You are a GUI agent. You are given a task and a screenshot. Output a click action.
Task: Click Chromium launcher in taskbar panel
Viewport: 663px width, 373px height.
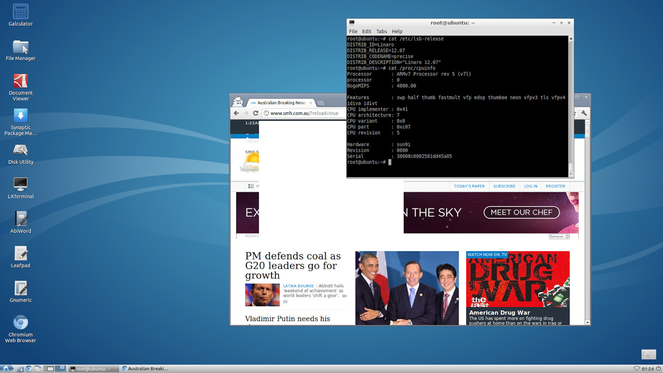28,369
